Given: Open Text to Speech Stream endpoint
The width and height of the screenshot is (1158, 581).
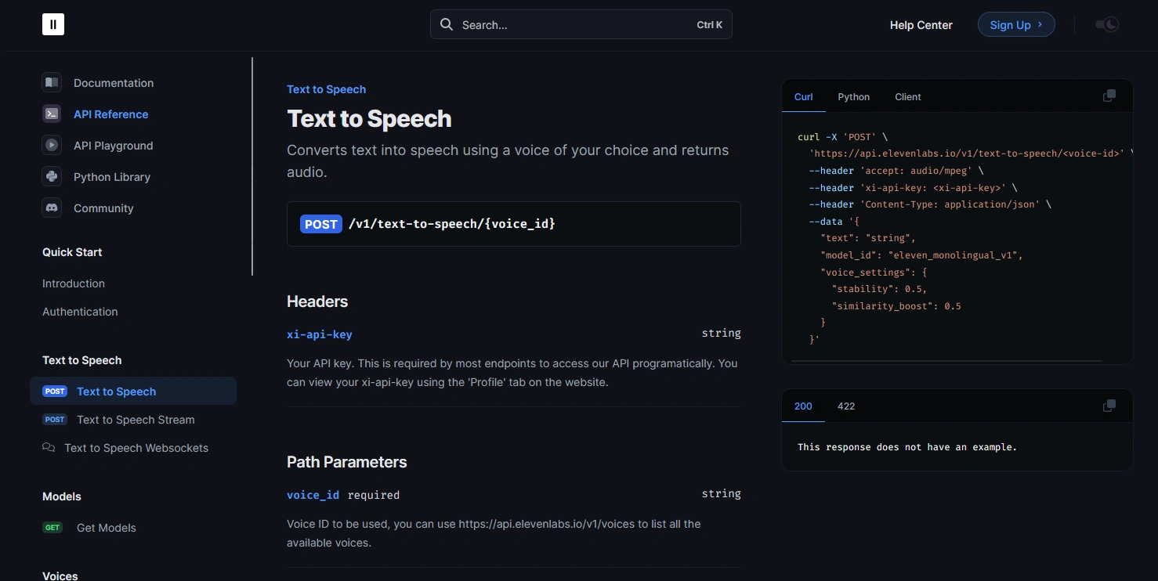Looking at the screenshot, I should [136, 420].
